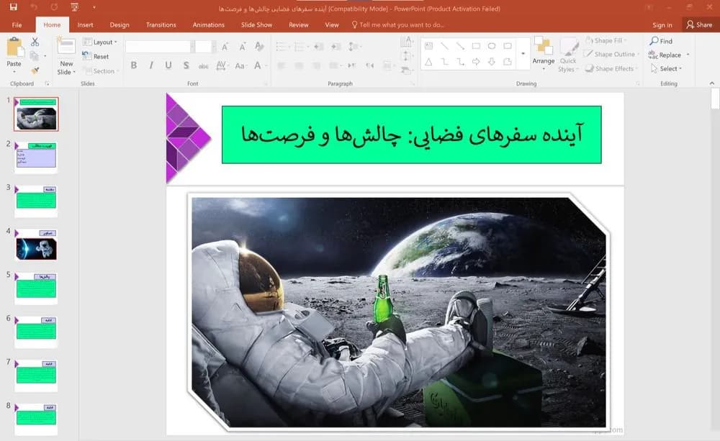Click the Change Case Aa icon
The image size is (720, 441).
tap(239, 65)
